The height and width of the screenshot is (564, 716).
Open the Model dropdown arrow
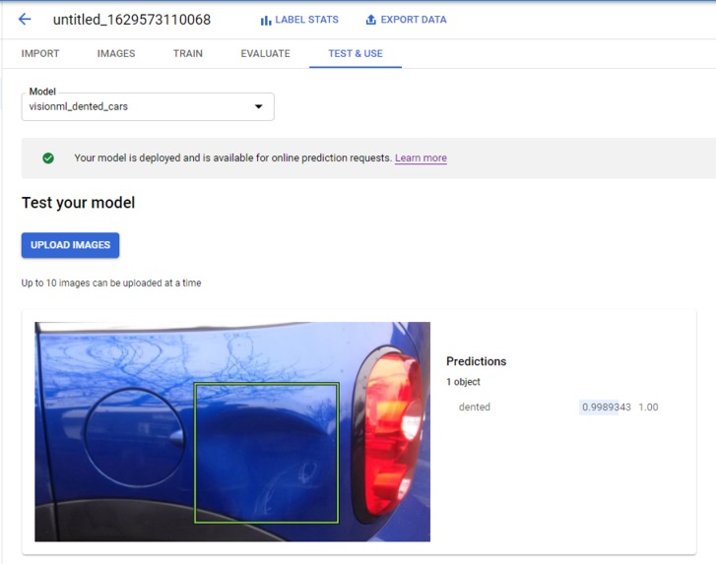coord(258,106)
